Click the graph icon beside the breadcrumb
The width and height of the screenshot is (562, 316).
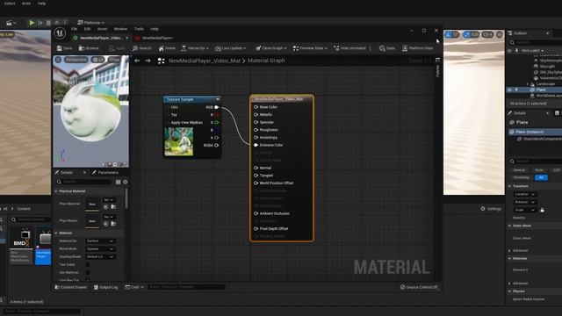click(162, 61)
